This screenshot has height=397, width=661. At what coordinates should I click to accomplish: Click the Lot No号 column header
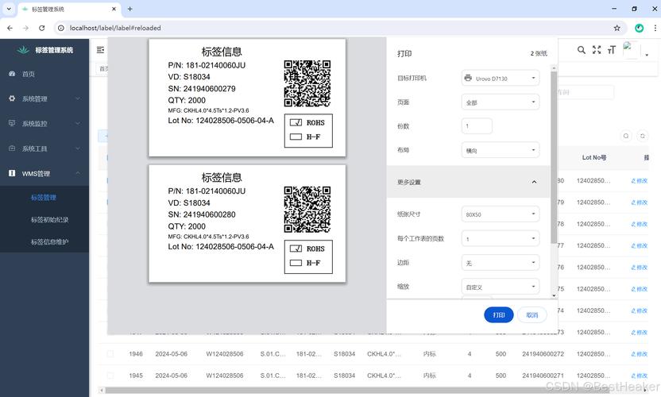tap(594, 158)
